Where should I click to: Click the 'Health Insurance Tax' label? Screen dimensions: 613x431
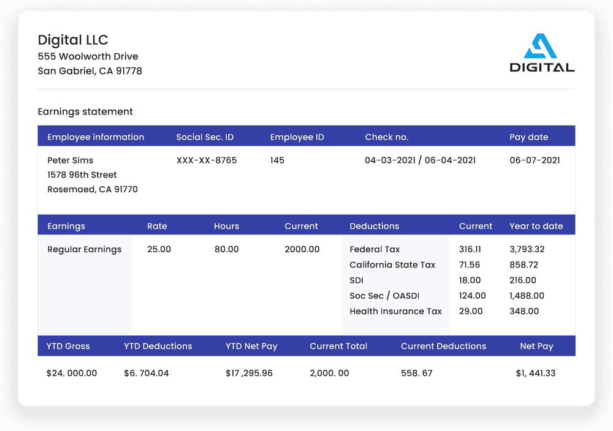[x=395, y=311]
